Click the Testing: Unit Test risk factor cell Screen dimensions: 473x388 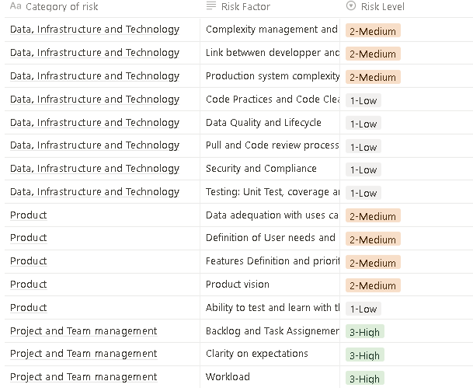tap(272, 192)
